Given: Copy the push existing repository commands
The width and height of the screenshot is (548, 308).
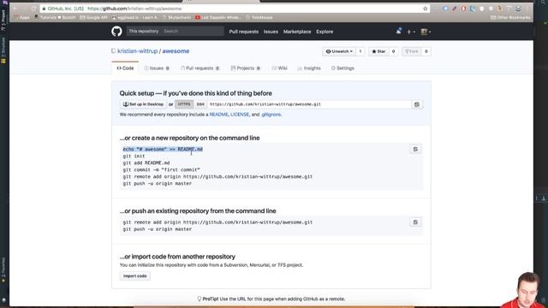Looking at the screenshot, I should click(x=415, y=222).
